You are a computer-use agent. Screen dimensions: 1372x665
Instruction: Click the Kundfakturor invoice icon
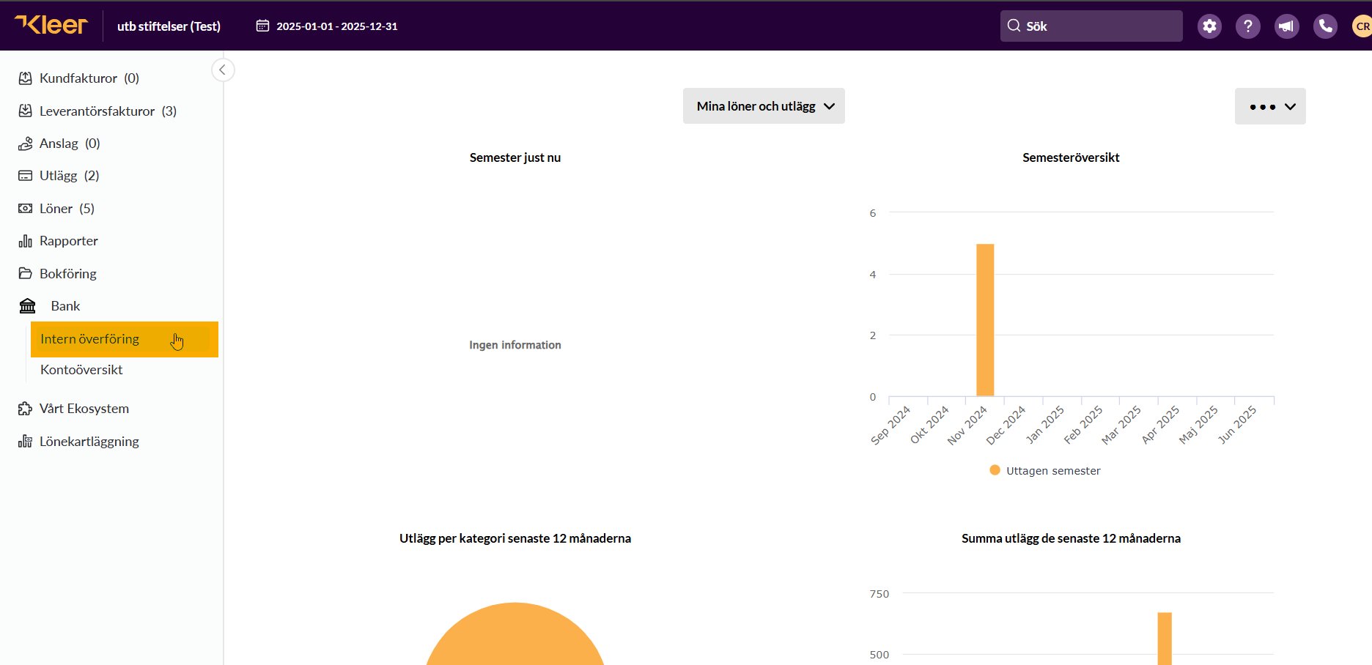point(25,78)
